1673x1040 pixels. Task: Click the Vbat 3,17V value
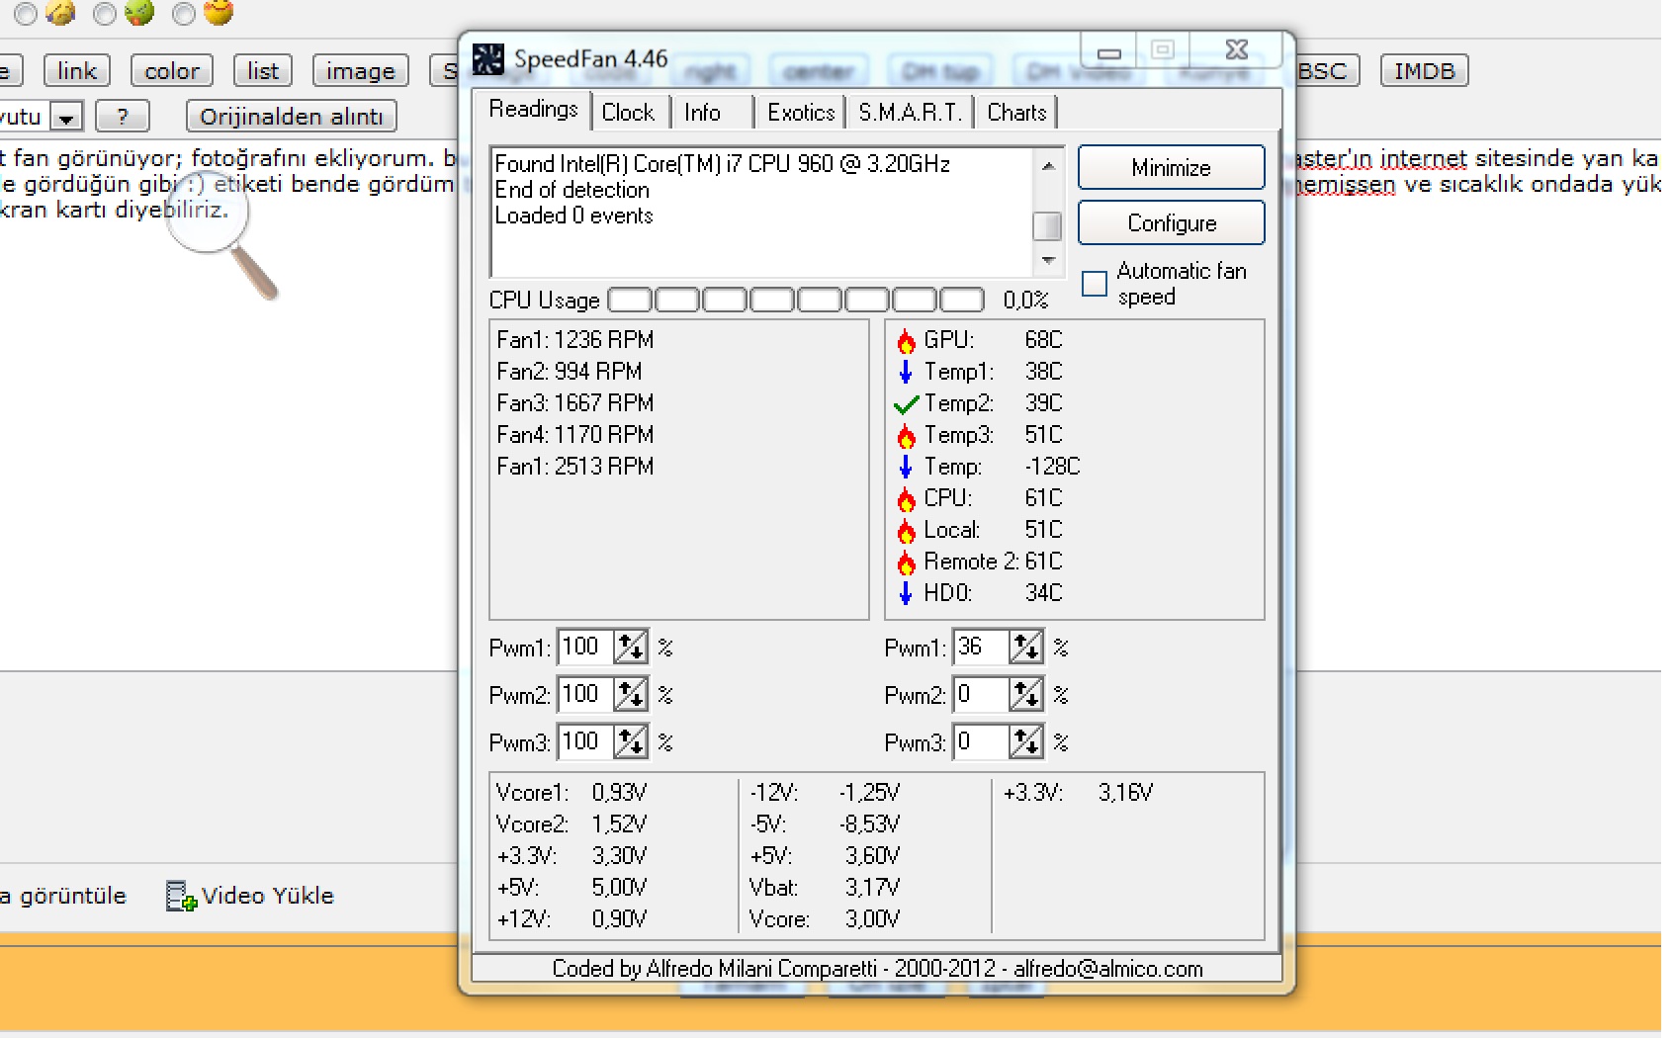(872, 888)
